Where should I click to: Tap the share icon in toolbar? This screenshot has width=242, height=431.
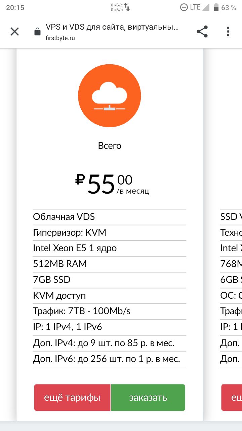202,32
